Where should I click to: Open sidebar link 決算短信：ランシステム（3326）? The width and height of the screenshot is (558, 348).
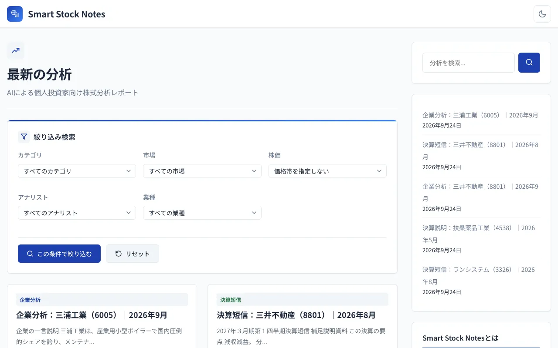[479, 275]
